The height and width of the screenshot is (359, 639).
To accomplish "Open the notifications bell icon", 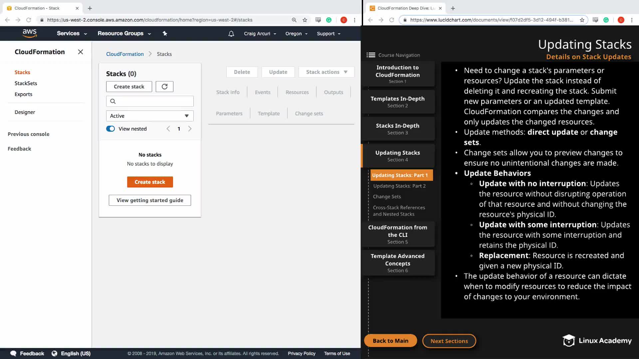I will (231, 34).
